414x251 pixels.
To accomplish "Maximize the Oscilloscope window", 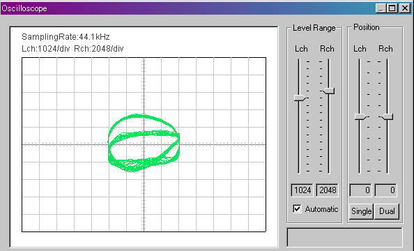I will coord(392,8).
